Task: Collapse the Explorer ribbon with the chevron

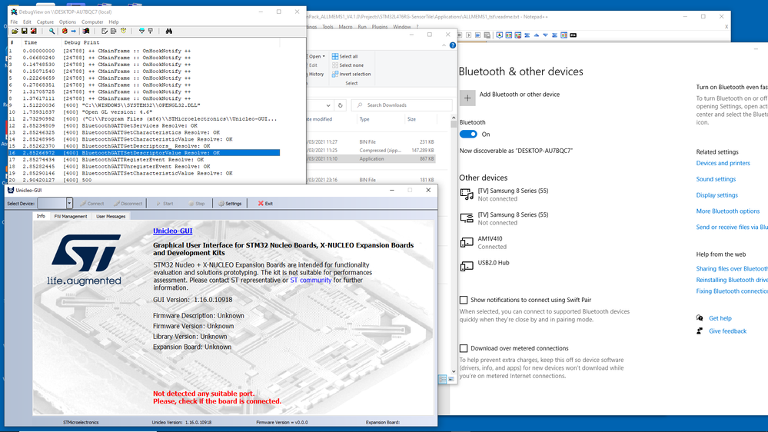Action: point(444,45)
